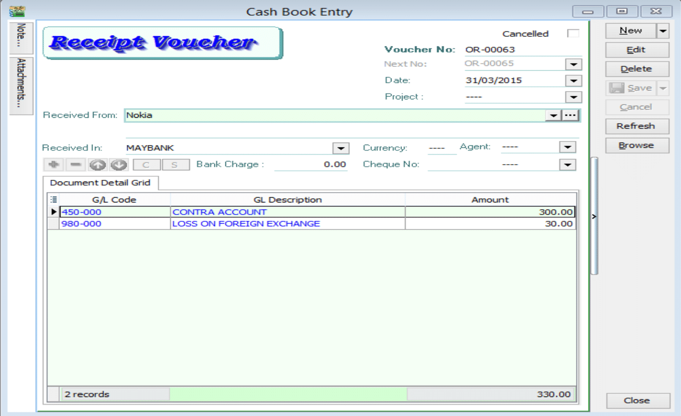Click the minus icon to remove row
This screenshot has height=416, width=681.
76,165
